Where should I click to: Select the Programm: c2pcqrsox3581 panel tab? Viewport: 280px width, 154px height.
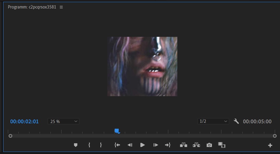(x=32, y=7)
